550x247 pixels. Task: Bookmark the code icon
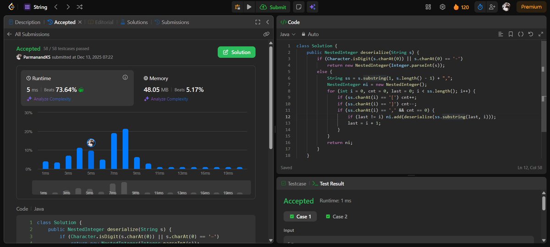pos(511,34)
